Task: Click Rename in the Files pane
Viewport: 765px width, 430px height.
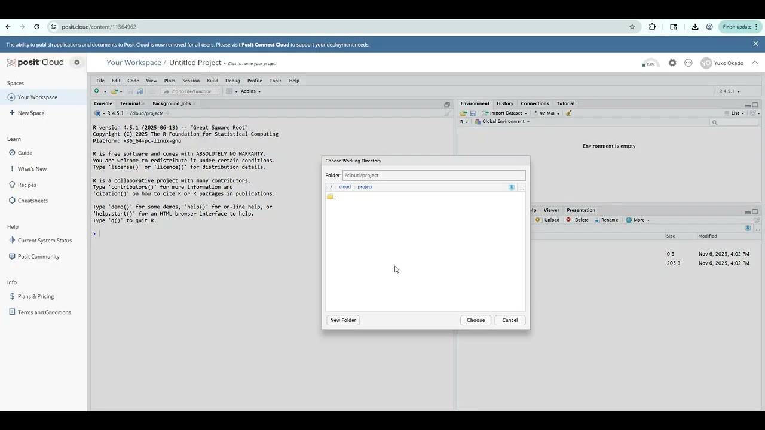Action: pos(605,220)
